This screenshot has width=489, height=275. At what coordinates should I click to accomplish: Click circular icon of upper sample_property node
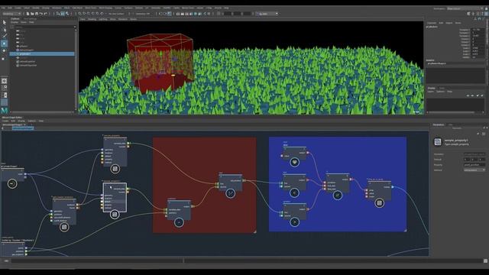click(115, 169)
